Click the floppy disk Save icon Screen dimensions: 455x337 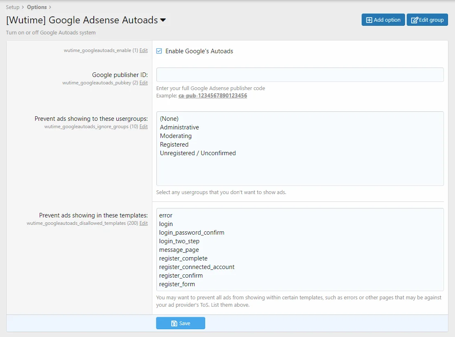pyautogui.click(x=174, y=323)
